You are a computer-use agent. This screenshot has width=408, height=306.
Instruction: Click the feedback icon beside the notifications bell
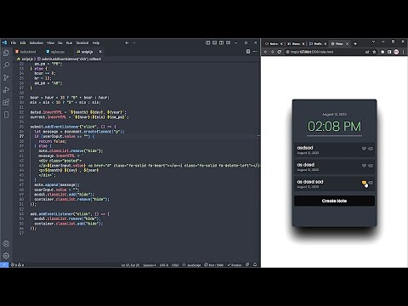247,264
